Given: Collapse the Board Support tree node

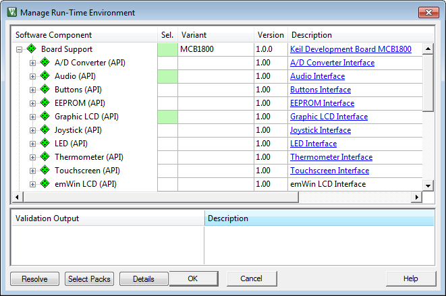Looking at the screenshot, I should 20,49.
